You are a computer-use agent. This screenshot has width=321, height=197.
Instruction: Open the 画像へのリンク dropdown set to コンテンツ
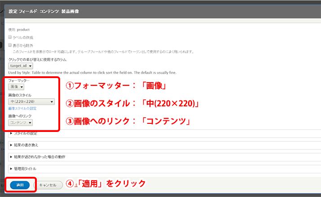[x=21, y=123]
